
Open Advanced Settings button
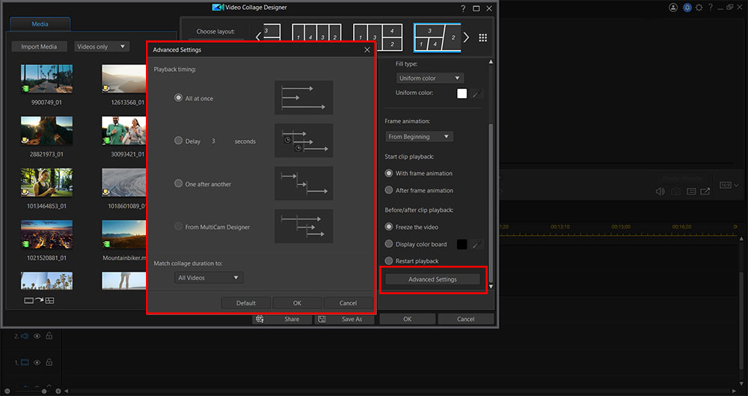click(x=432, y=279)
